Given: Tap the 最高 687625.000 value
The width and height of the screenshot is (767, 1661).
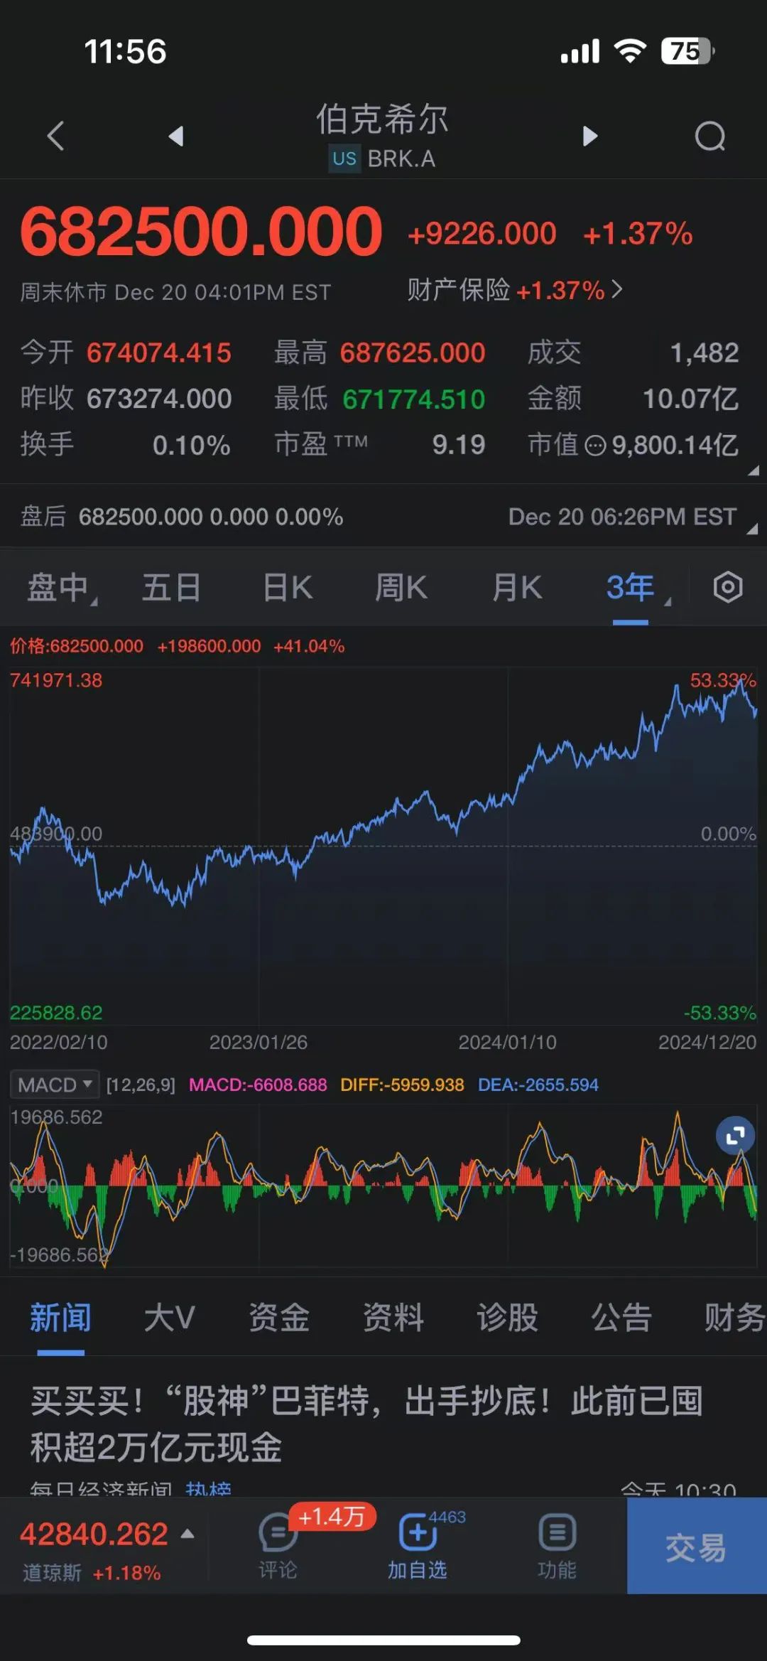Looking at the screenshot, I should [x=413, y=353].
